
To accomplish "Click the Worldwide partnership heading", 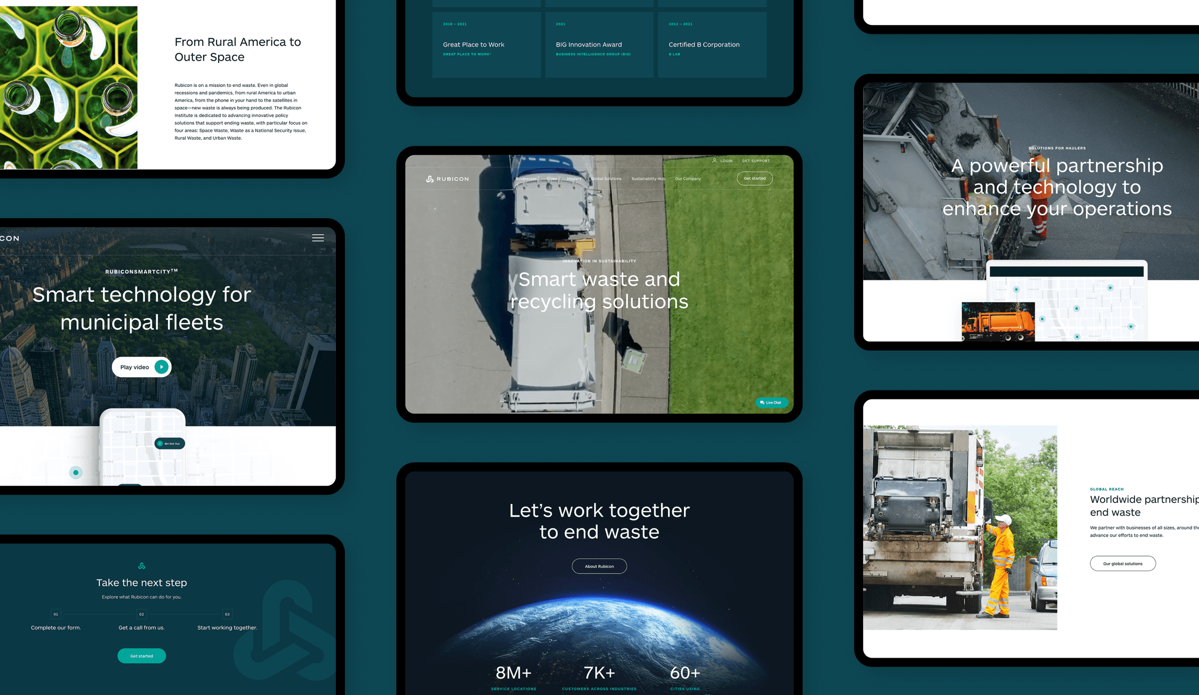I will pyautogui.click(x=1144, y=506).
